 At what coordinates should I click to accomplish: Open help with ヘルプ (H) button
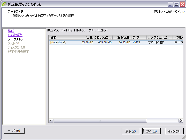point(14,131)
